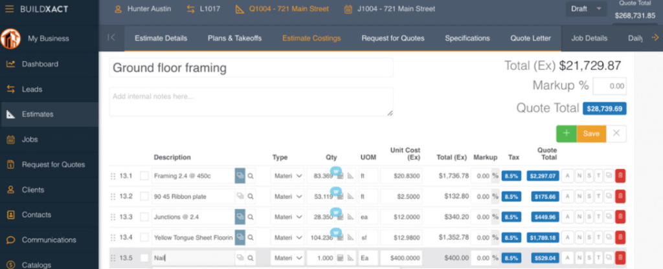Open the comment icon at end of row 13.1
Viewport: 663px width, 269px height.
609,176
